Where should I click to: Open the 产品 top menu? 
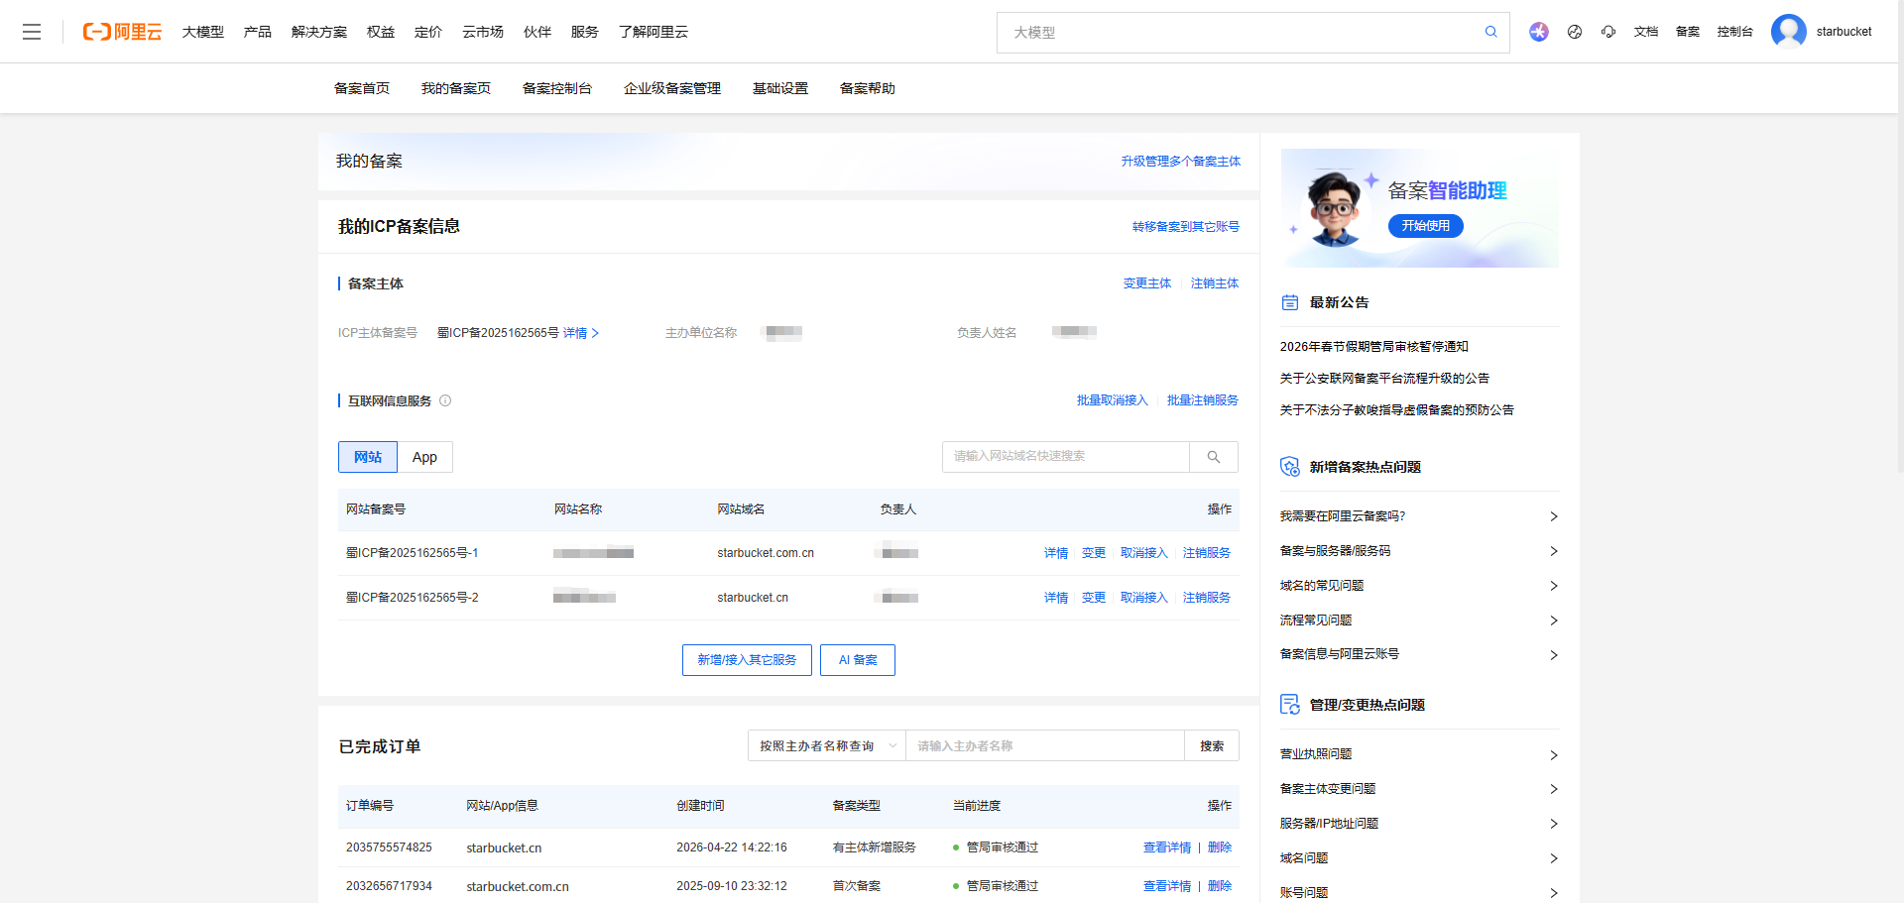coord(258,32)
